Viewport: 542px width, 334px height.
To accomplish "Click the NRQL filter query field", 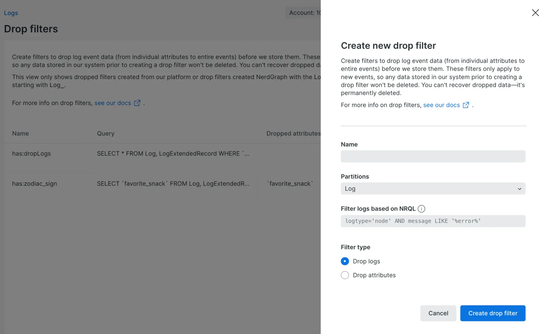I will (x=433, y=221).
